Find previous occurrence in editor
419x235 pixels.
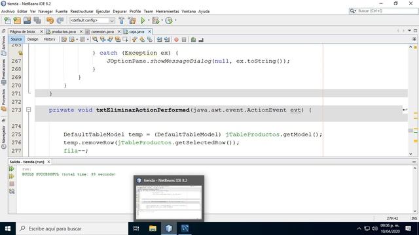pyautogui.click(x=103, y=39)
